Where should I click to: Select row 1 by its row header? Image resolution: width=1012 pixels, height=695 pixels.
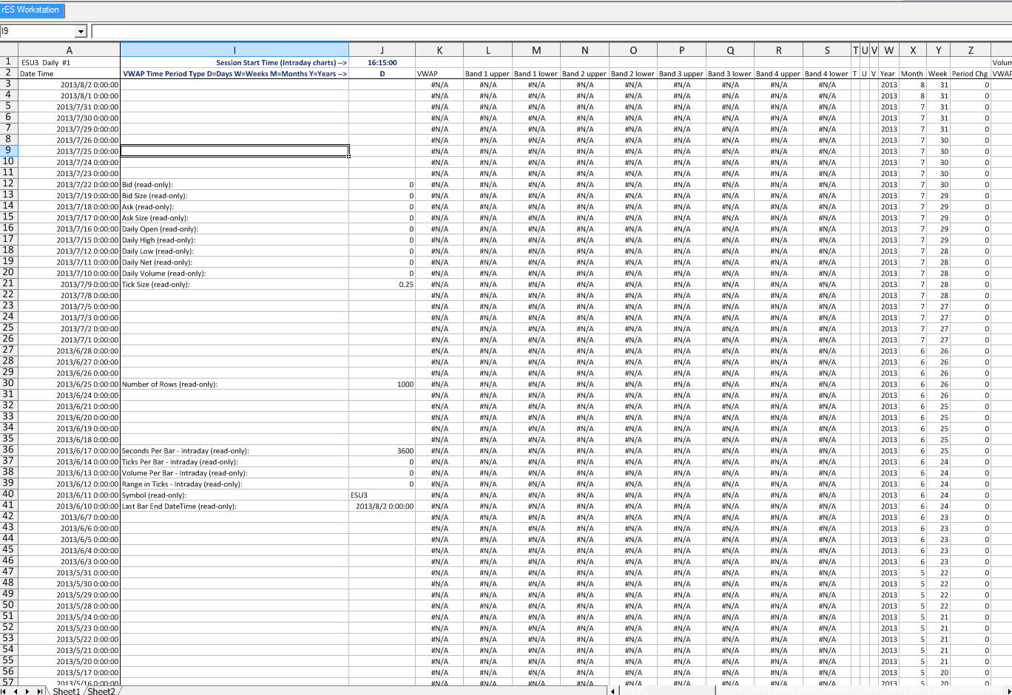(8, 62)
